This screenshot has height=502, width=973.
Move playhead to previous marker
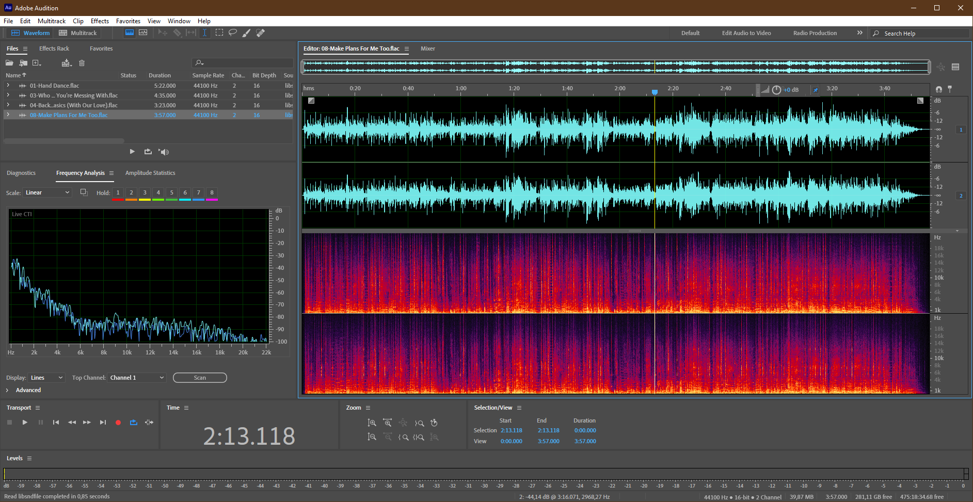tap(56, 423)
